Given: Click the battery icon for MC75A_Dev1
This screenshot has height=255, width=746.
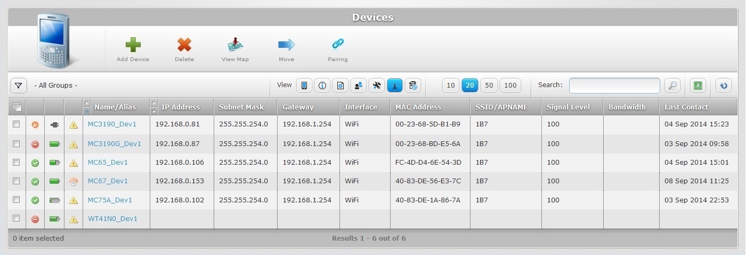Looking at the screenshot, I should point(54,200).
